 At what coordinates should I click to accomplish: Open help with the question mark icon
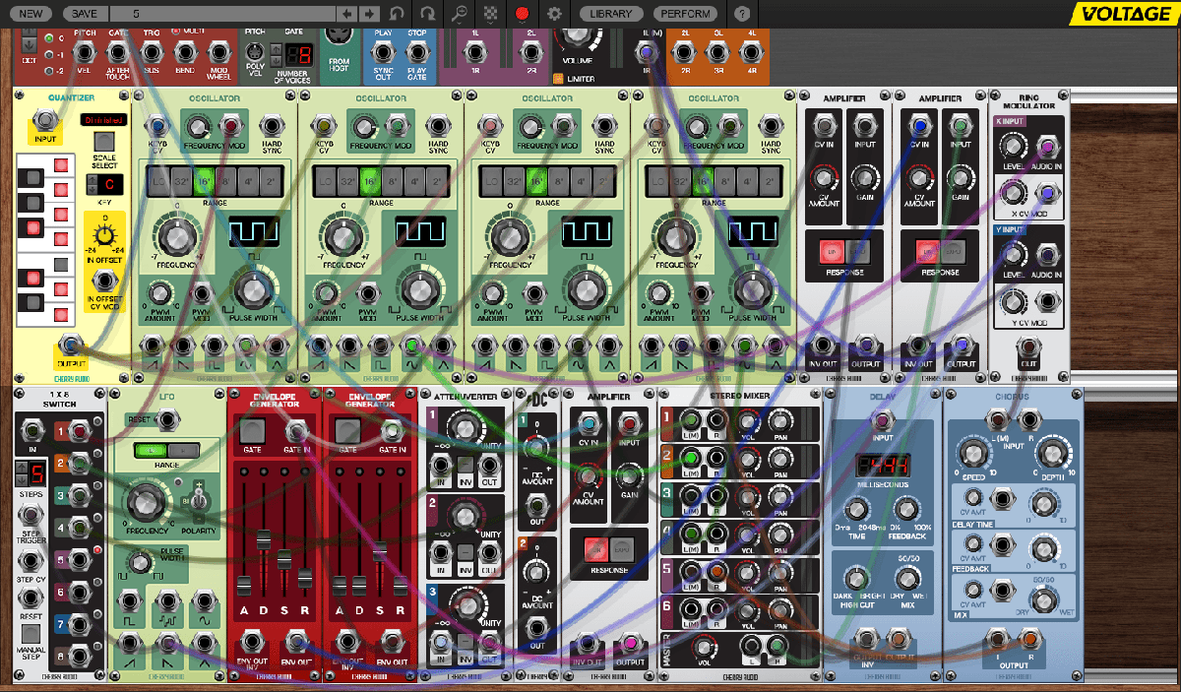click(742, 15)
